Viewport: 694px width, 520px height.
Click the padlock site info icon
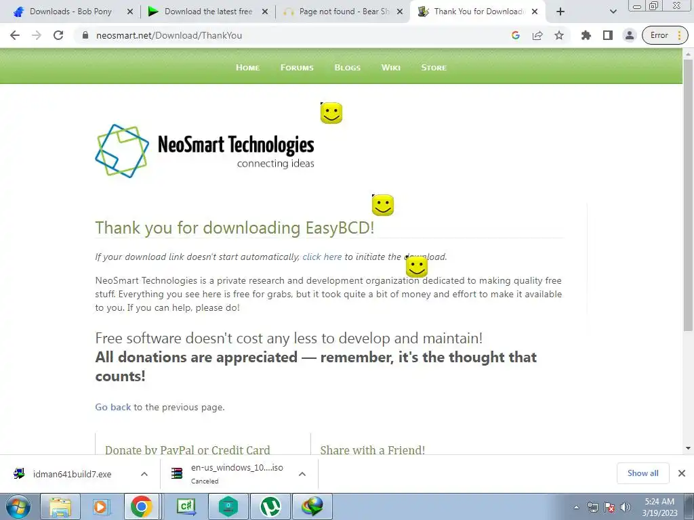(85, 35)
